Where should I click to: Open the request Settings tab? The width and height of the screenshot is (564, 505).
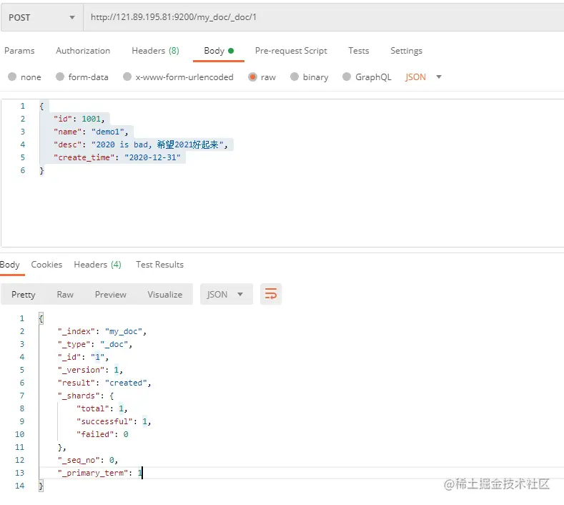click(406, 51)
